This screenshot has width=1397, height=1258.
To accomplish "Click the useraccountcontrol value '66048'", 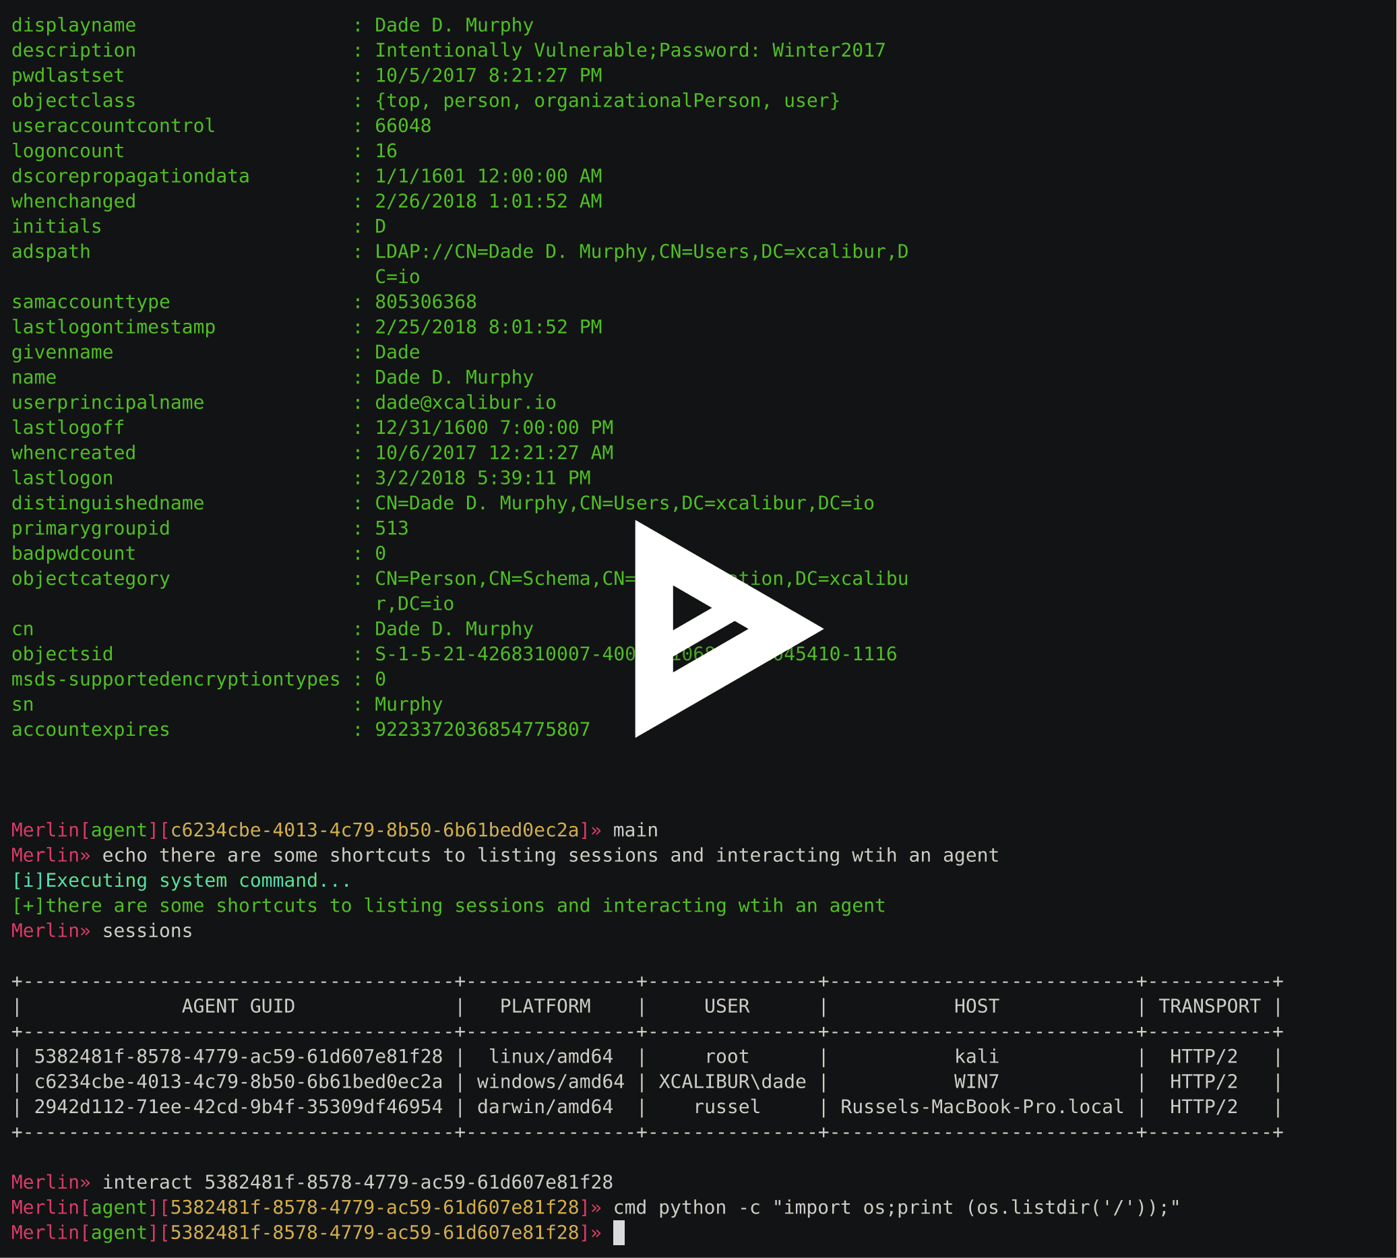I will [x=403, y=126].
